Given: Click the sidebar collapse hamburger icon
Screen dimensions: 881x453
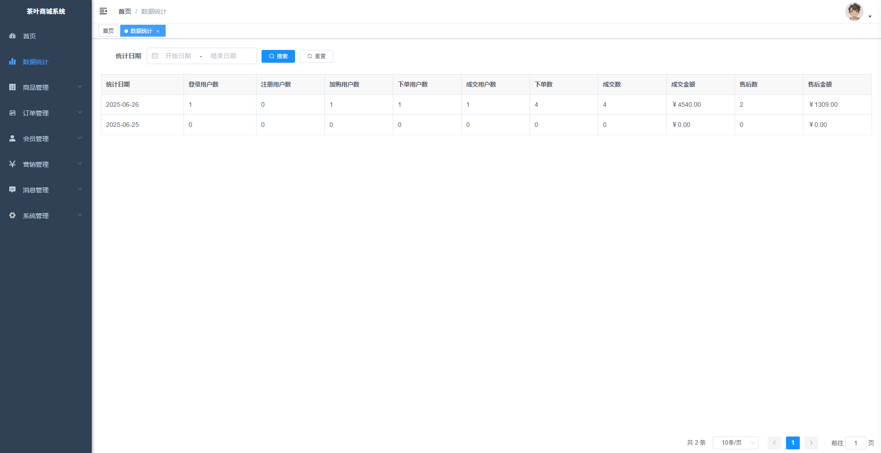Looking at the screenshot, I should (103, 11).
